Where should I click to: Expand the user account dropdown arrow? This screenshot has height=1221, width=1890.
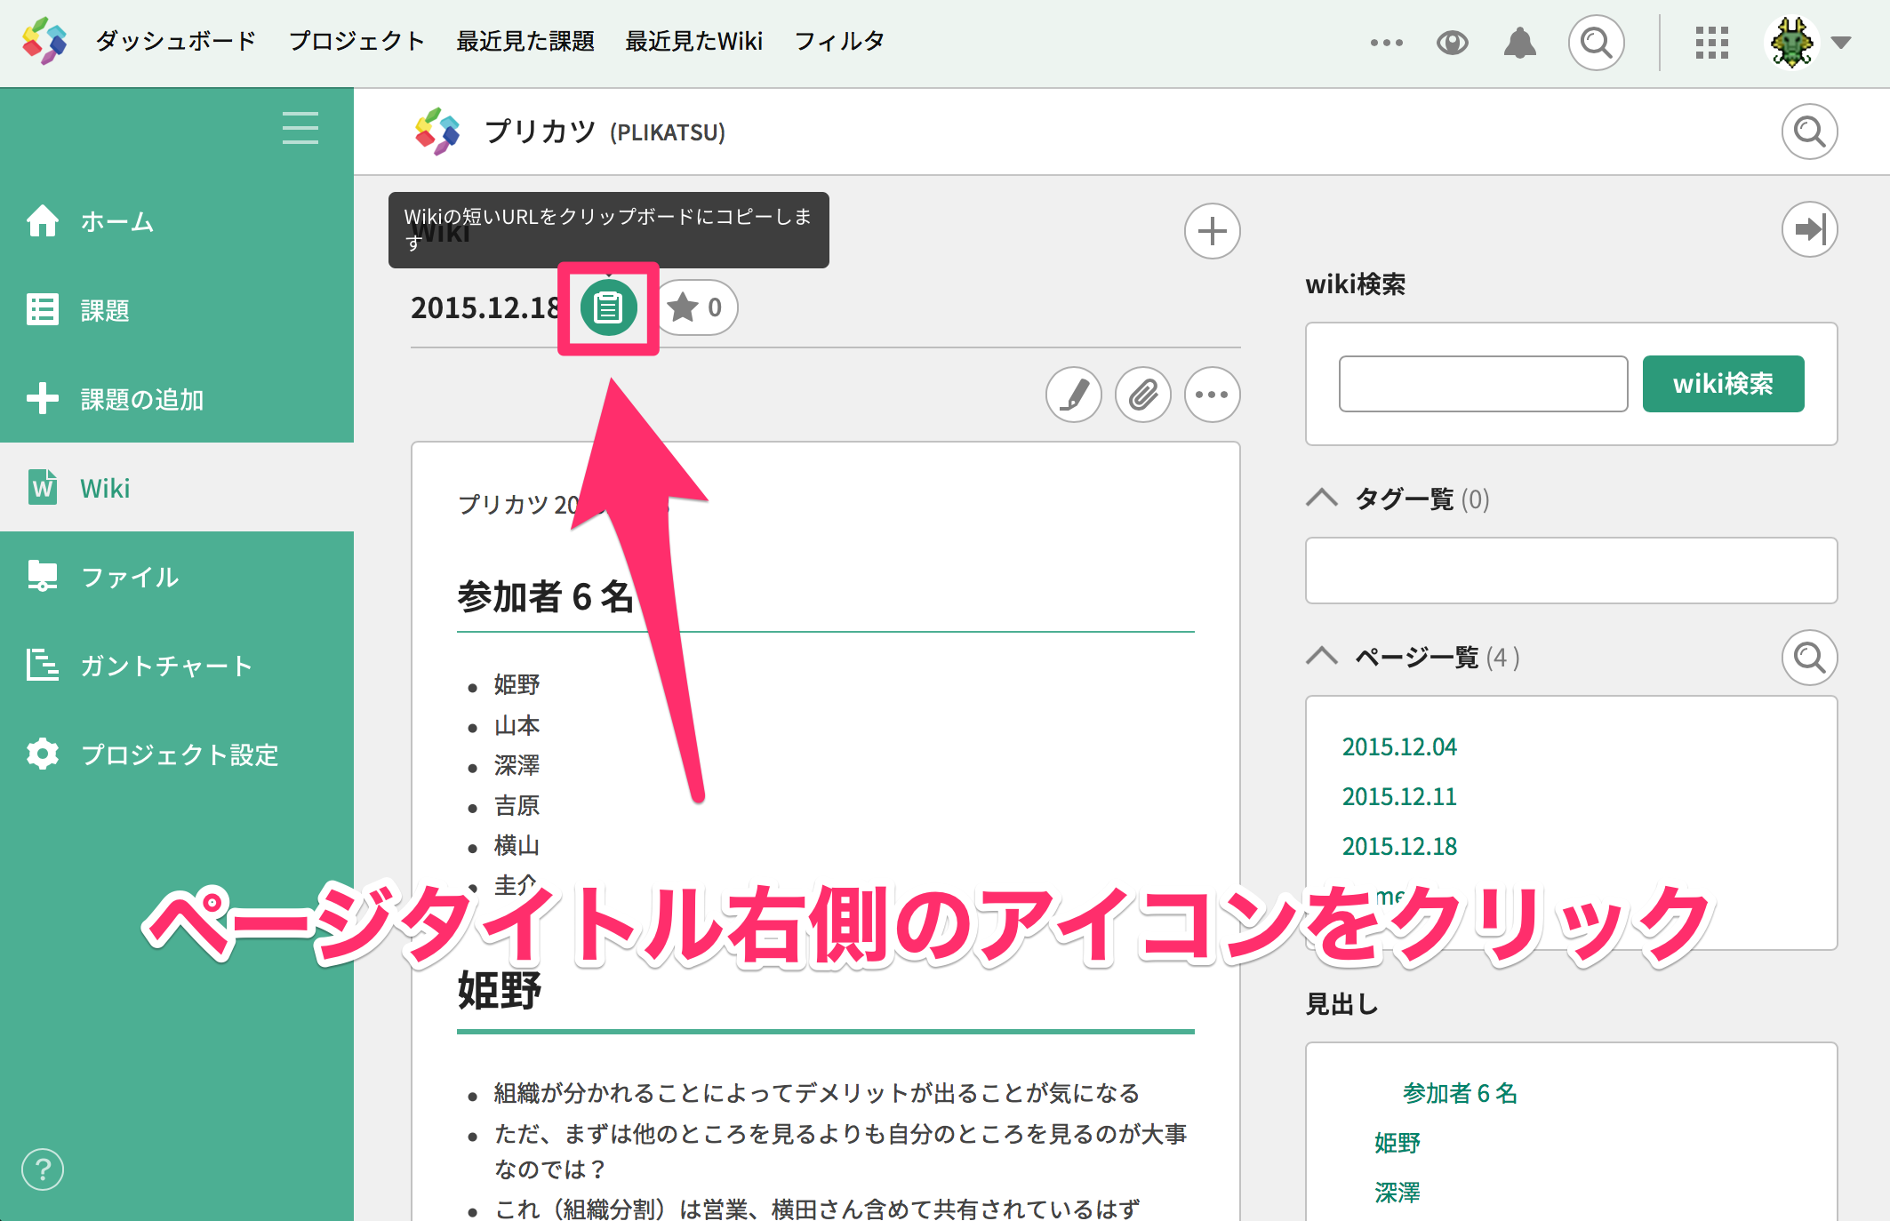1841,42
